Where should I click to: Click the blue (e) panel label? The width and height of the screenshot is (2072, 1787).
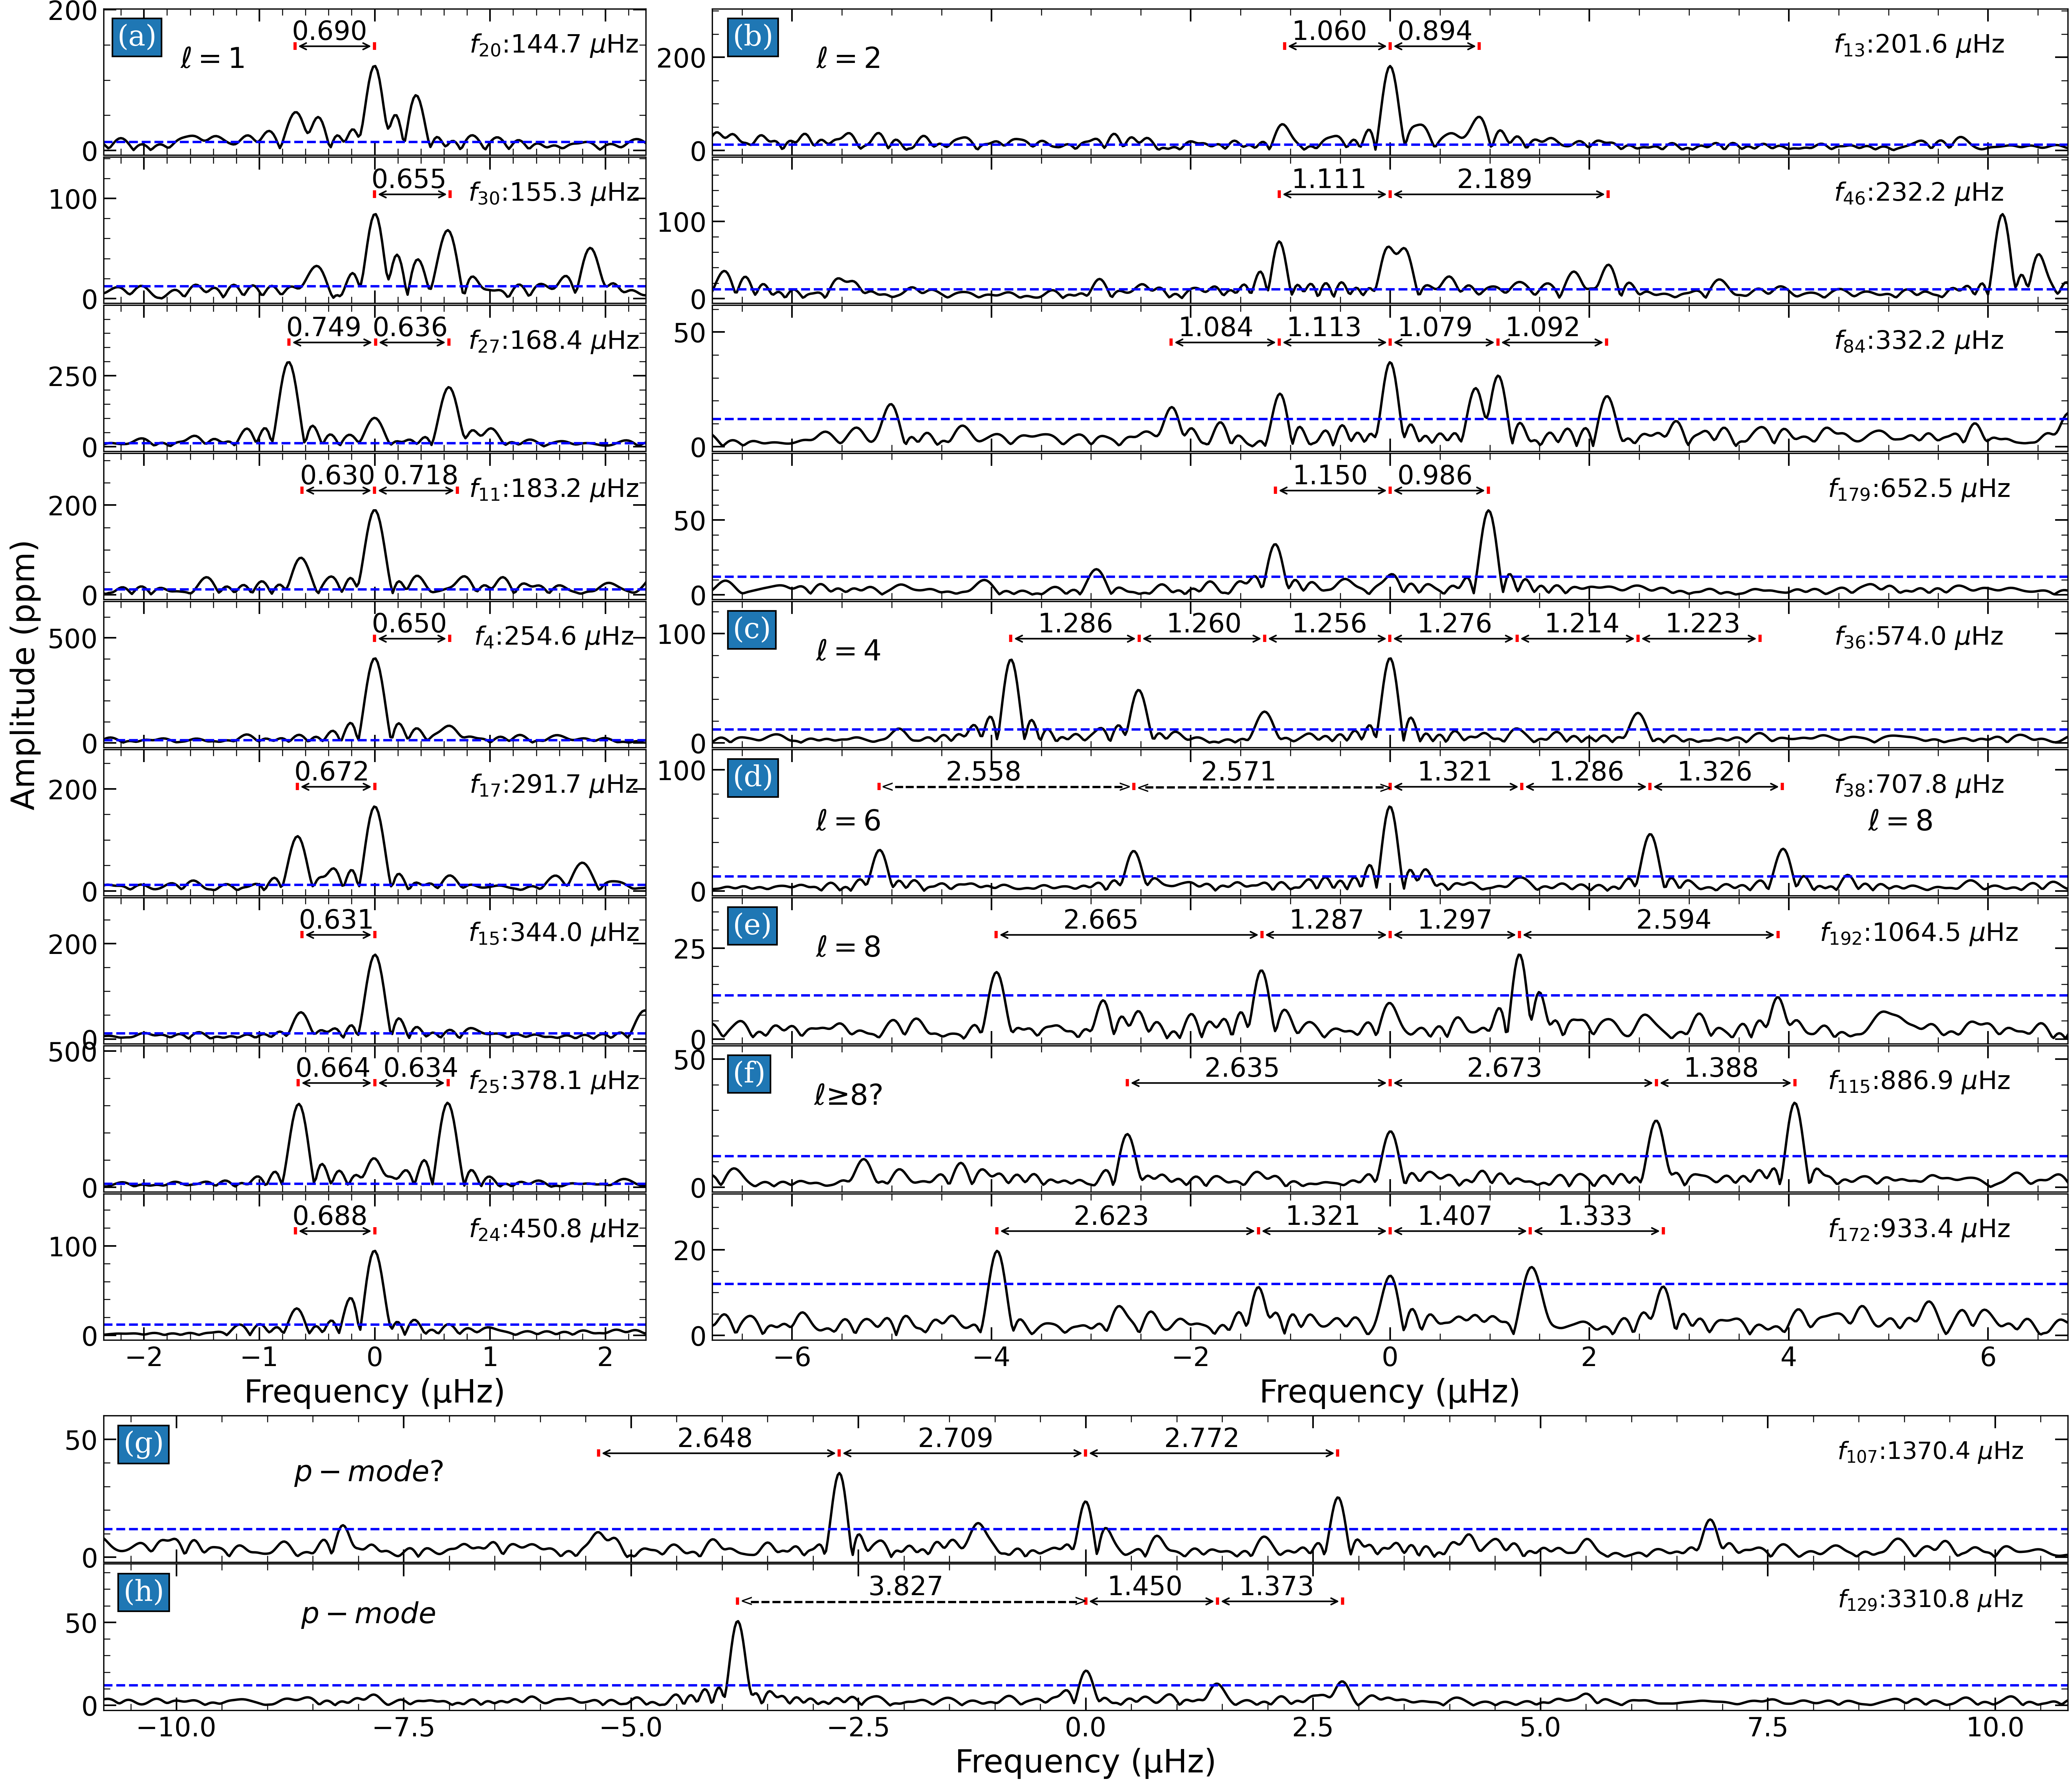pyautogui.click(x=752, y=926)
